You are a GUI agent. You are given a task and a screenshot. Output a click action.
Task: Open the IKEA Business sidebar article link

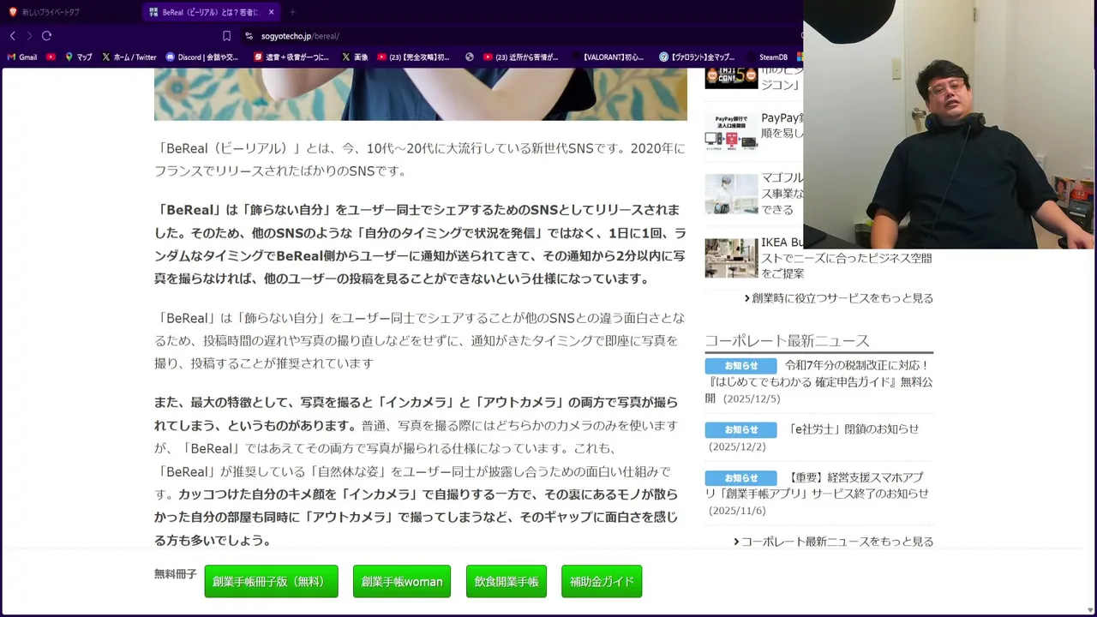click(846, 258)
